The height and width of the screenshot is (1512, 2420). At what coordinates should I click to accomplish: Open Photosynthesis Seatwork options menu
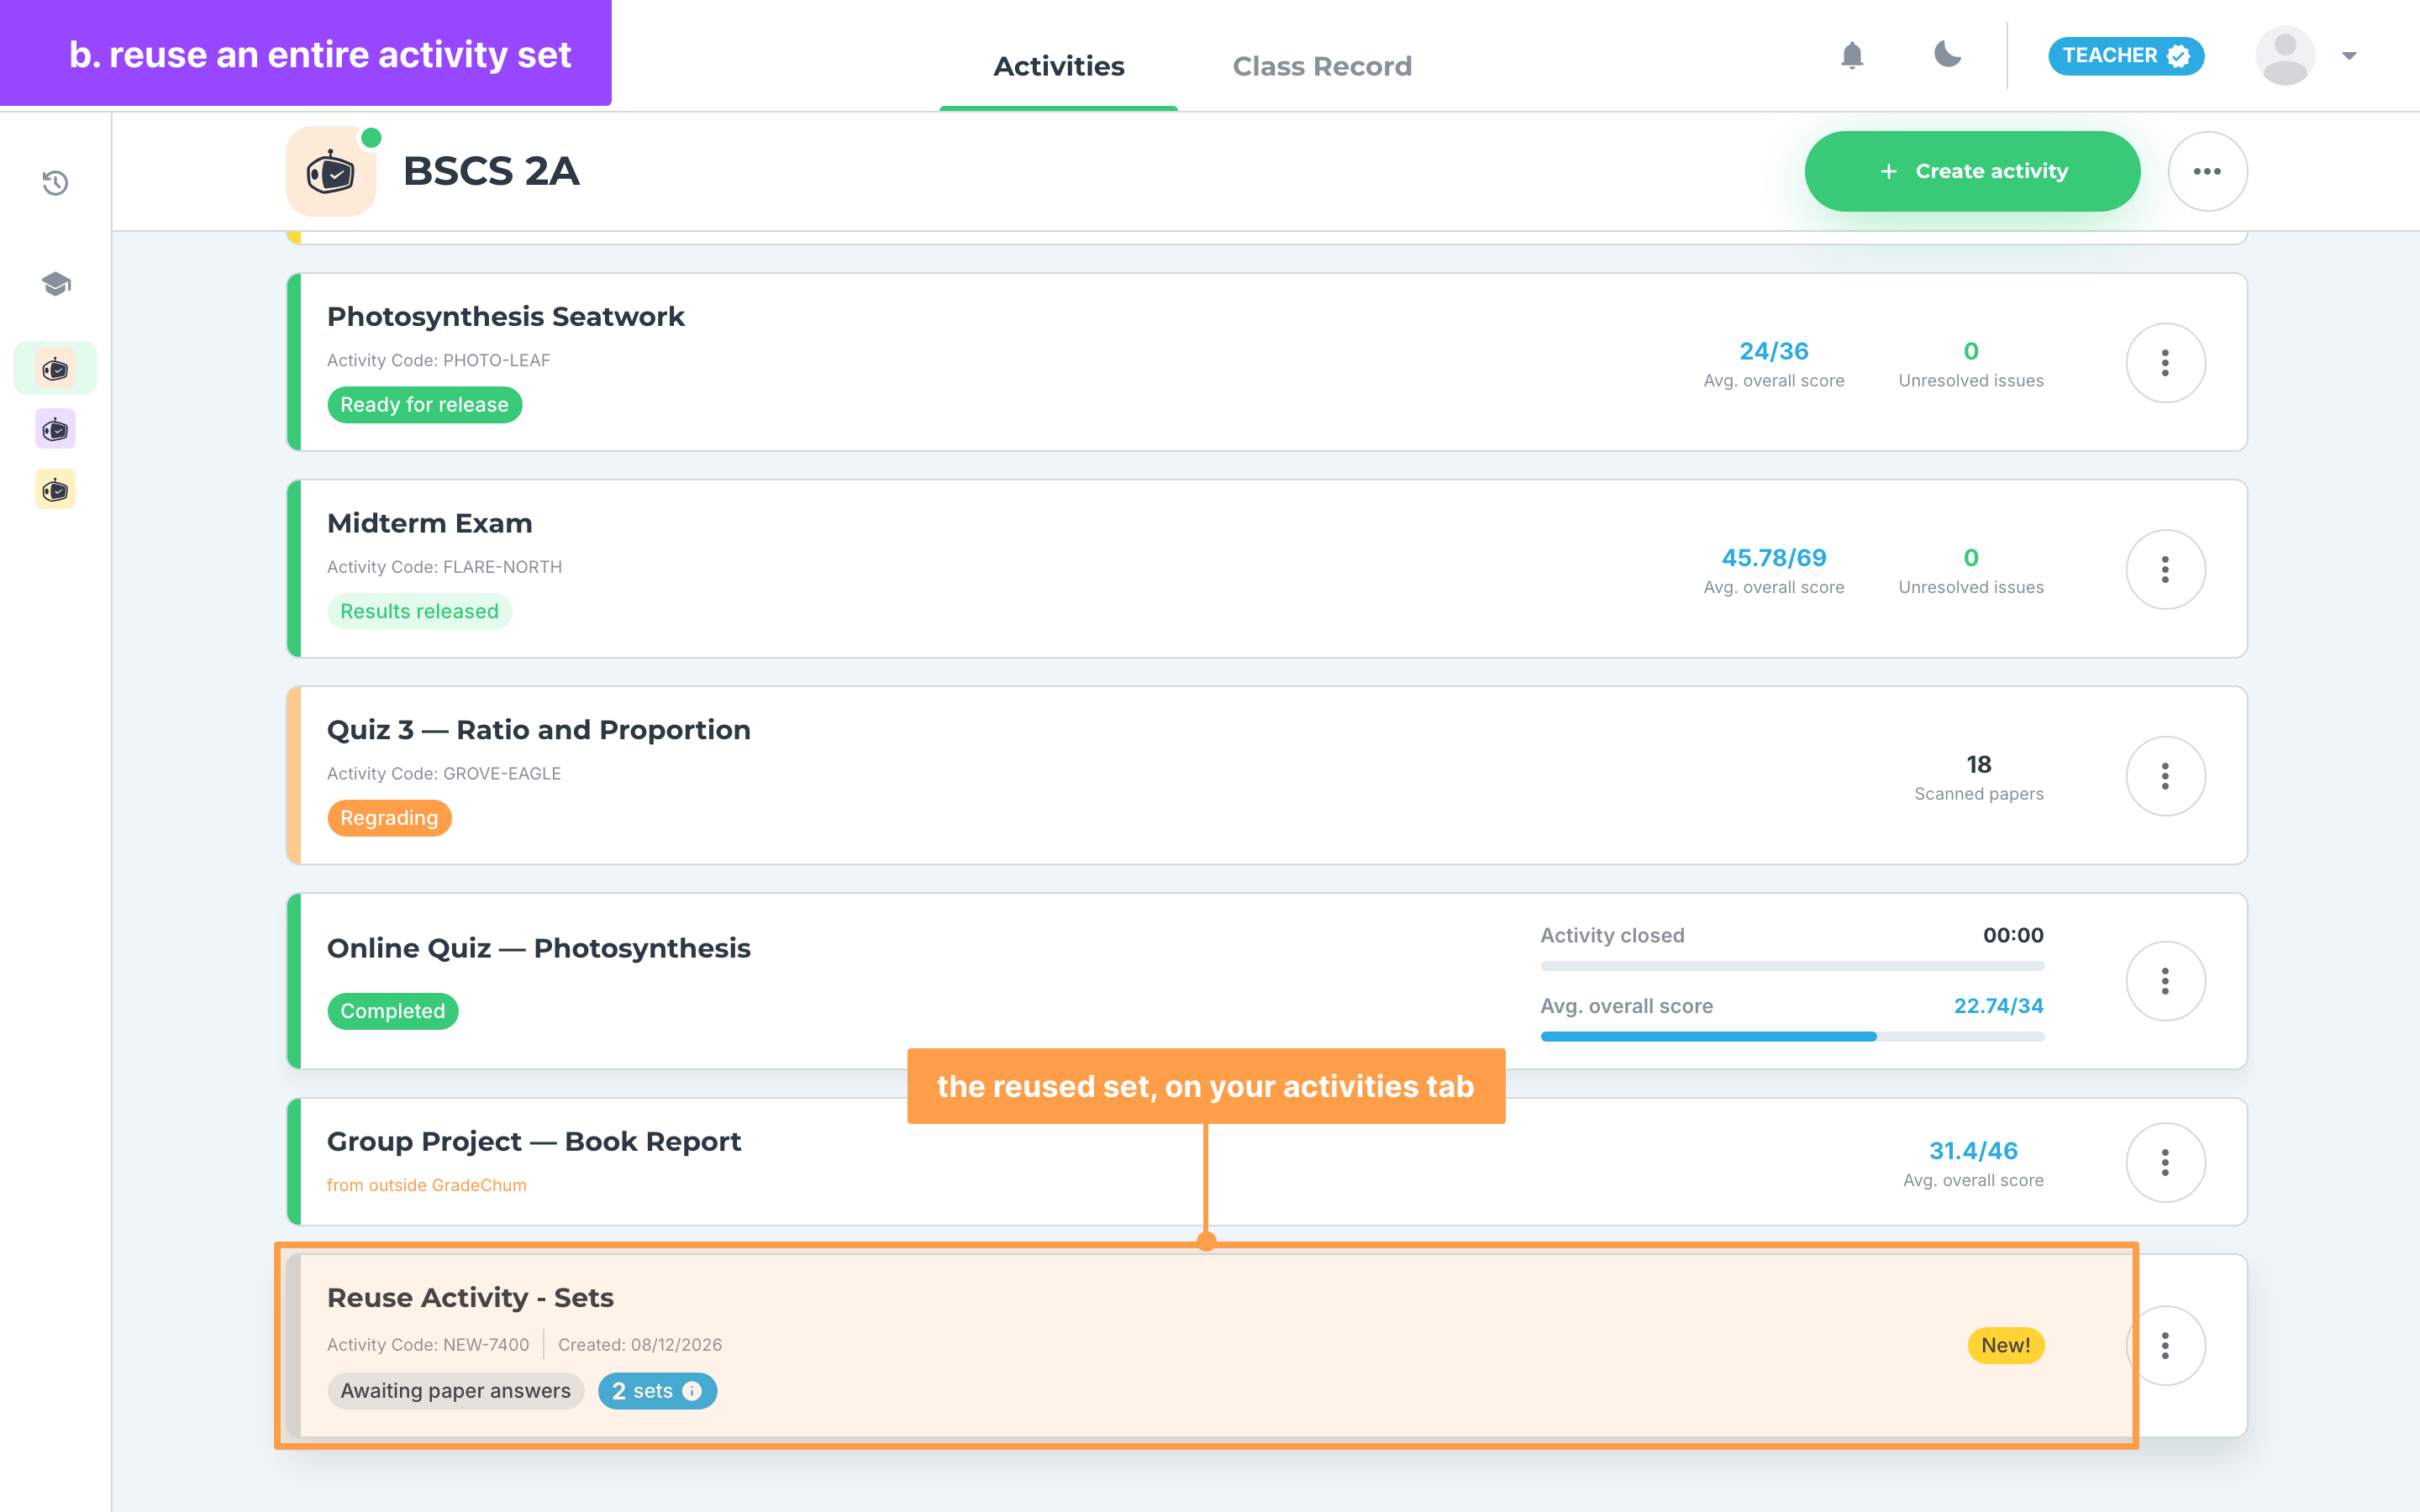coord(2165,363)
